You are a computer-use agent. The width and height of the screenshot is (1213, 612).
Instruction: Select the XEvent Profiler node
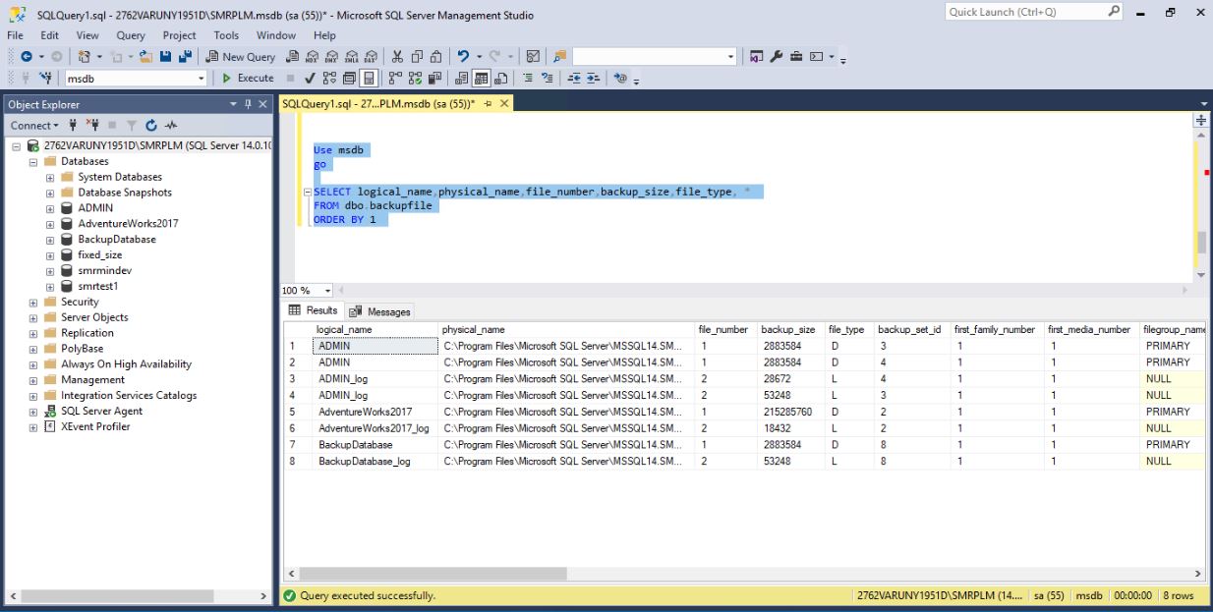click(95, 427)
